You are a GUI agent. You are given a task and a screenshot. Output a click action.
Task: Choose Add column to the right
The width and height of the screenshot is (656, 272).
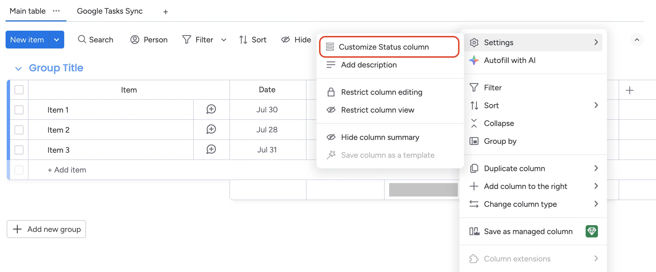533,186
